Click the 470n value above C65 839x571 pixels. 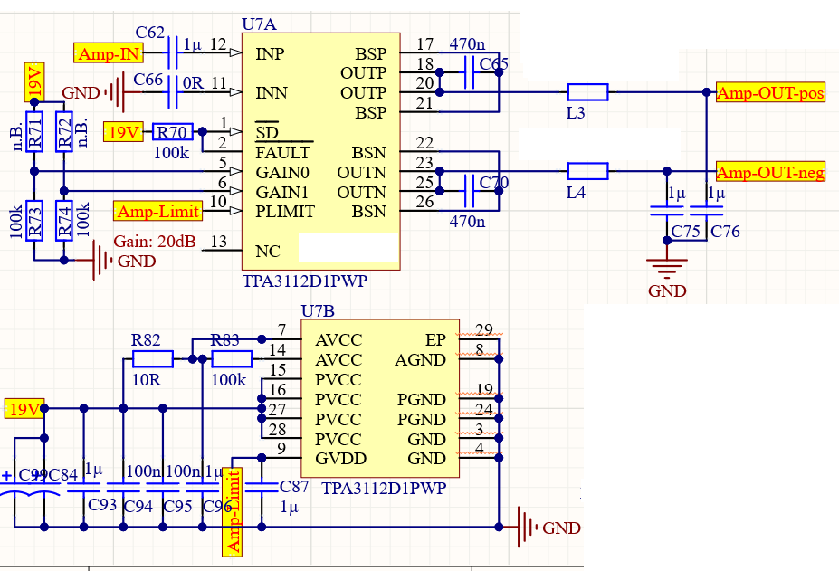click(467, 43)
